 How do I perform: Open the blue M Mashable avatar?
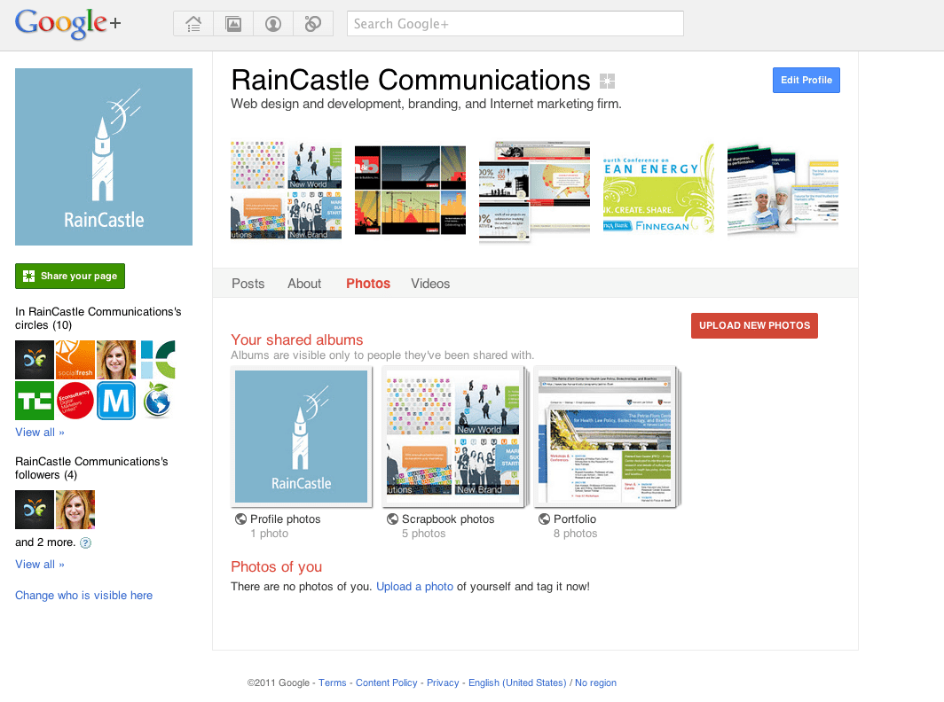pyautogui.click(x=116, y=401)
